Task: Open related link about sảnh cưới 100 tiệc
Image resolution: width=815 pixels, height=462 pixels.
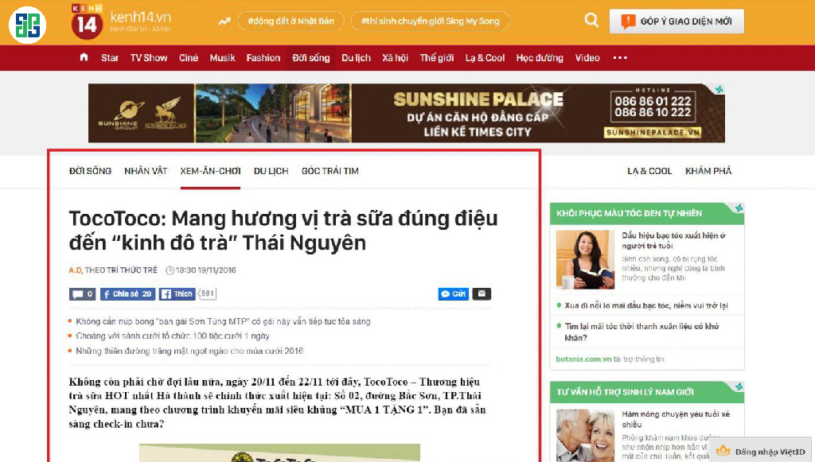Action: click(x=173, y=336)
